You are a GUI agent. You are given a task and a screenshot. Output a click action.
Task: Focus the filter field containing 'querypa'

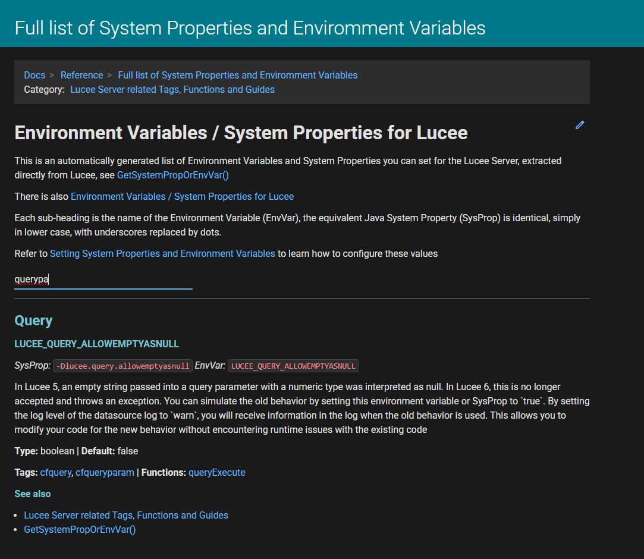pyautogui.click(x=103, y=279)
